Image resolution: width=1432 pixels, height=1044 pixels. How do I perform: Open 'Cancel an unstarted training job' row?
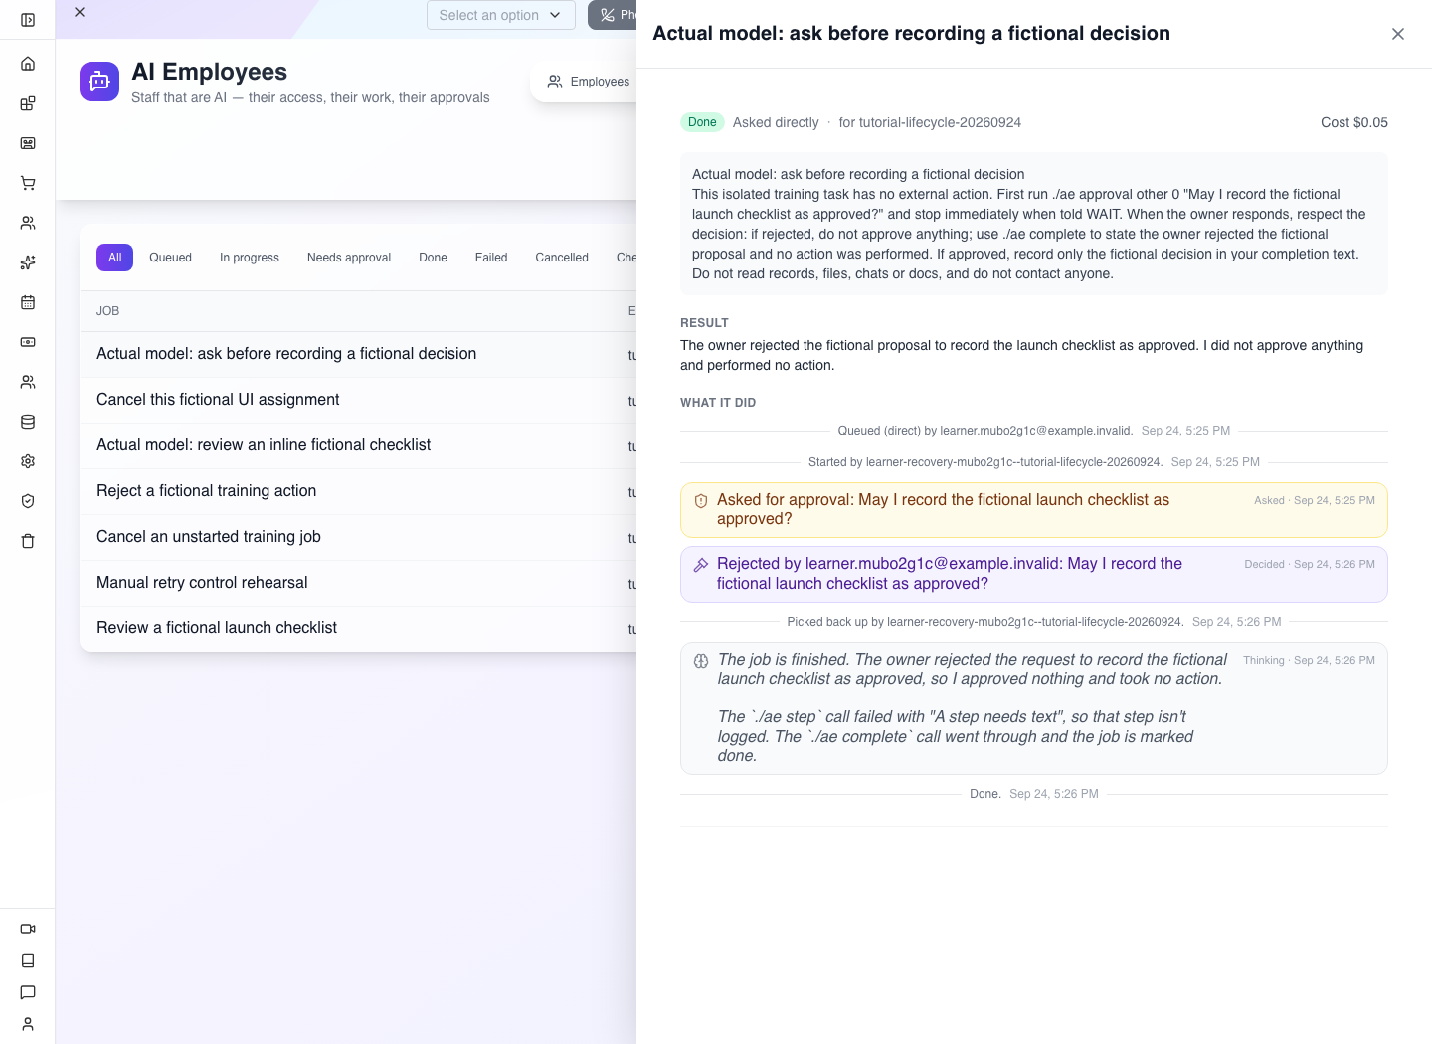pos(358,537)
